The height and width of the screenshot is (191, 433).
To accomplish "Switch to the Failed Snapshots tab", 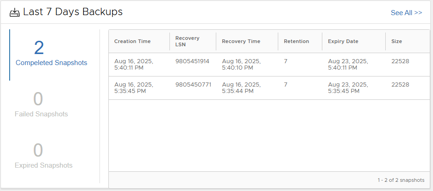I will [x=41, y=114].
